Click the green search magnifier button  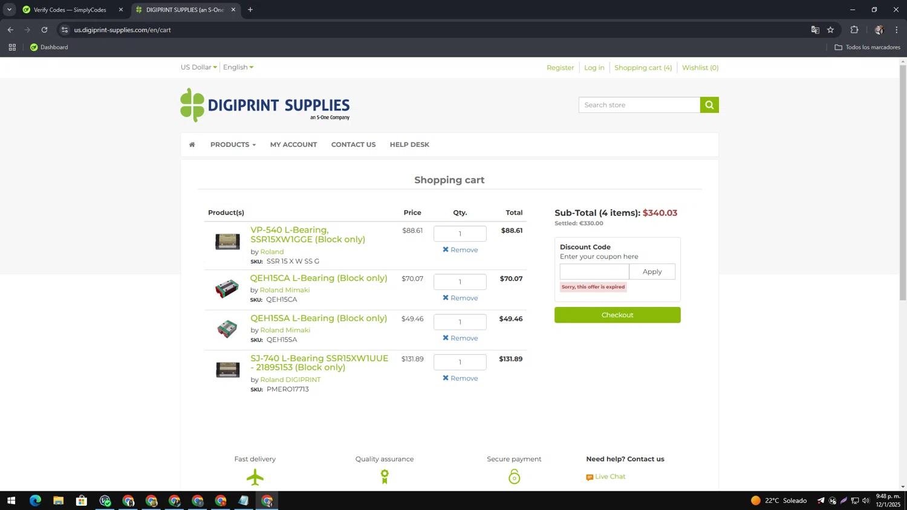pos(709,105)
